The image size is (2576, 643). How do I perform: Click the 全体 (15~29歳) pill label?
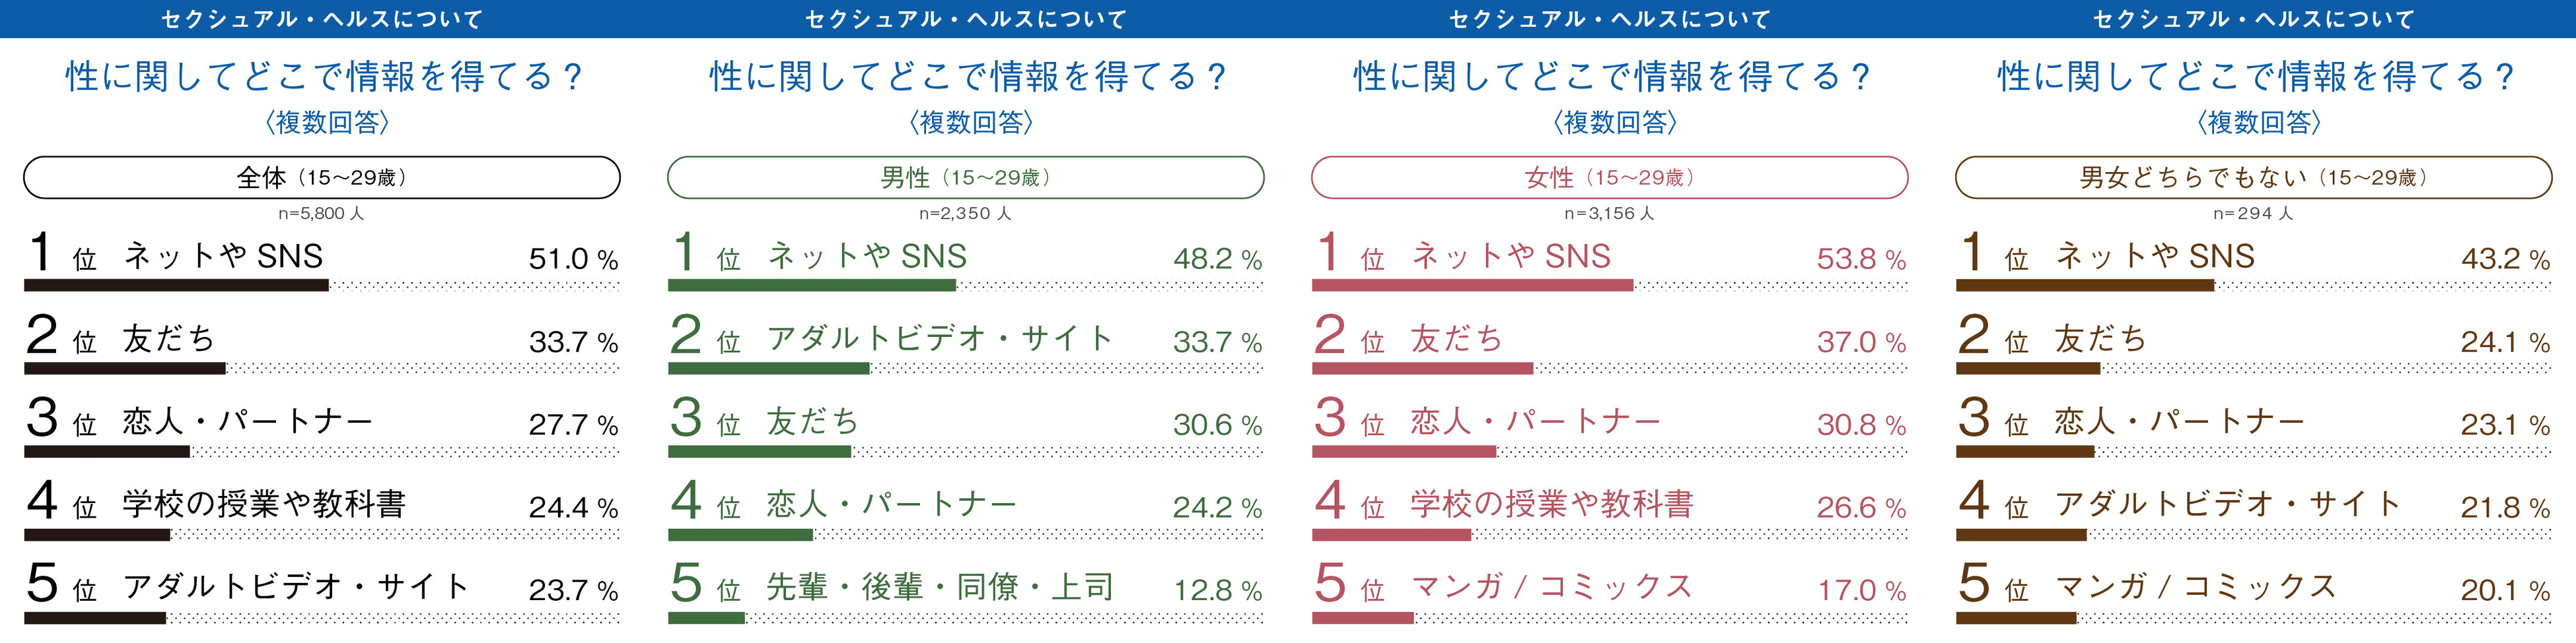point(321,177)
